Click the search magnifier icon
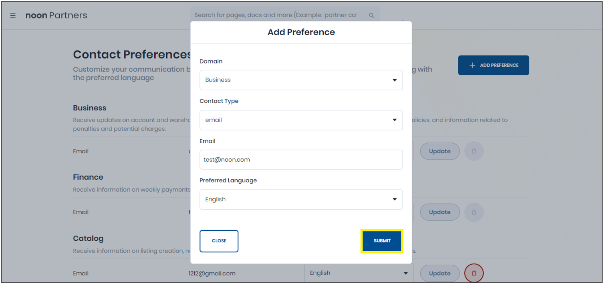This screenshot has height=284, width=603. [x=371, y=15]
